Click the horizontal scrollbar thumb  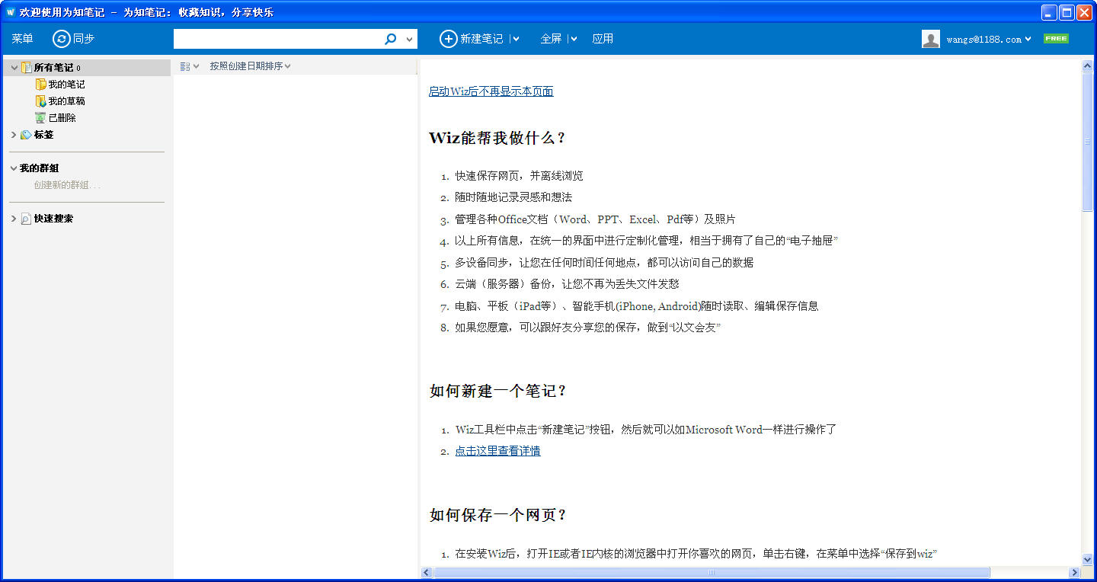[712, 573]
